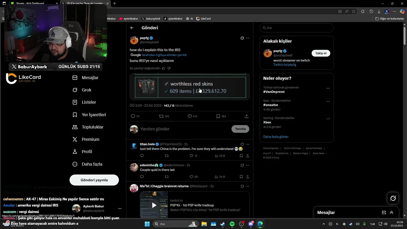Open Spotify from the taskbar
The height and width of the screenshot is (229, 407).
[232, 224]
